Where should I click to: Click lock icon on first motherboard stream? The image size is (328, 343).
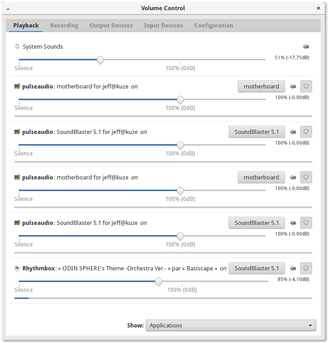[x=306, y=86]
